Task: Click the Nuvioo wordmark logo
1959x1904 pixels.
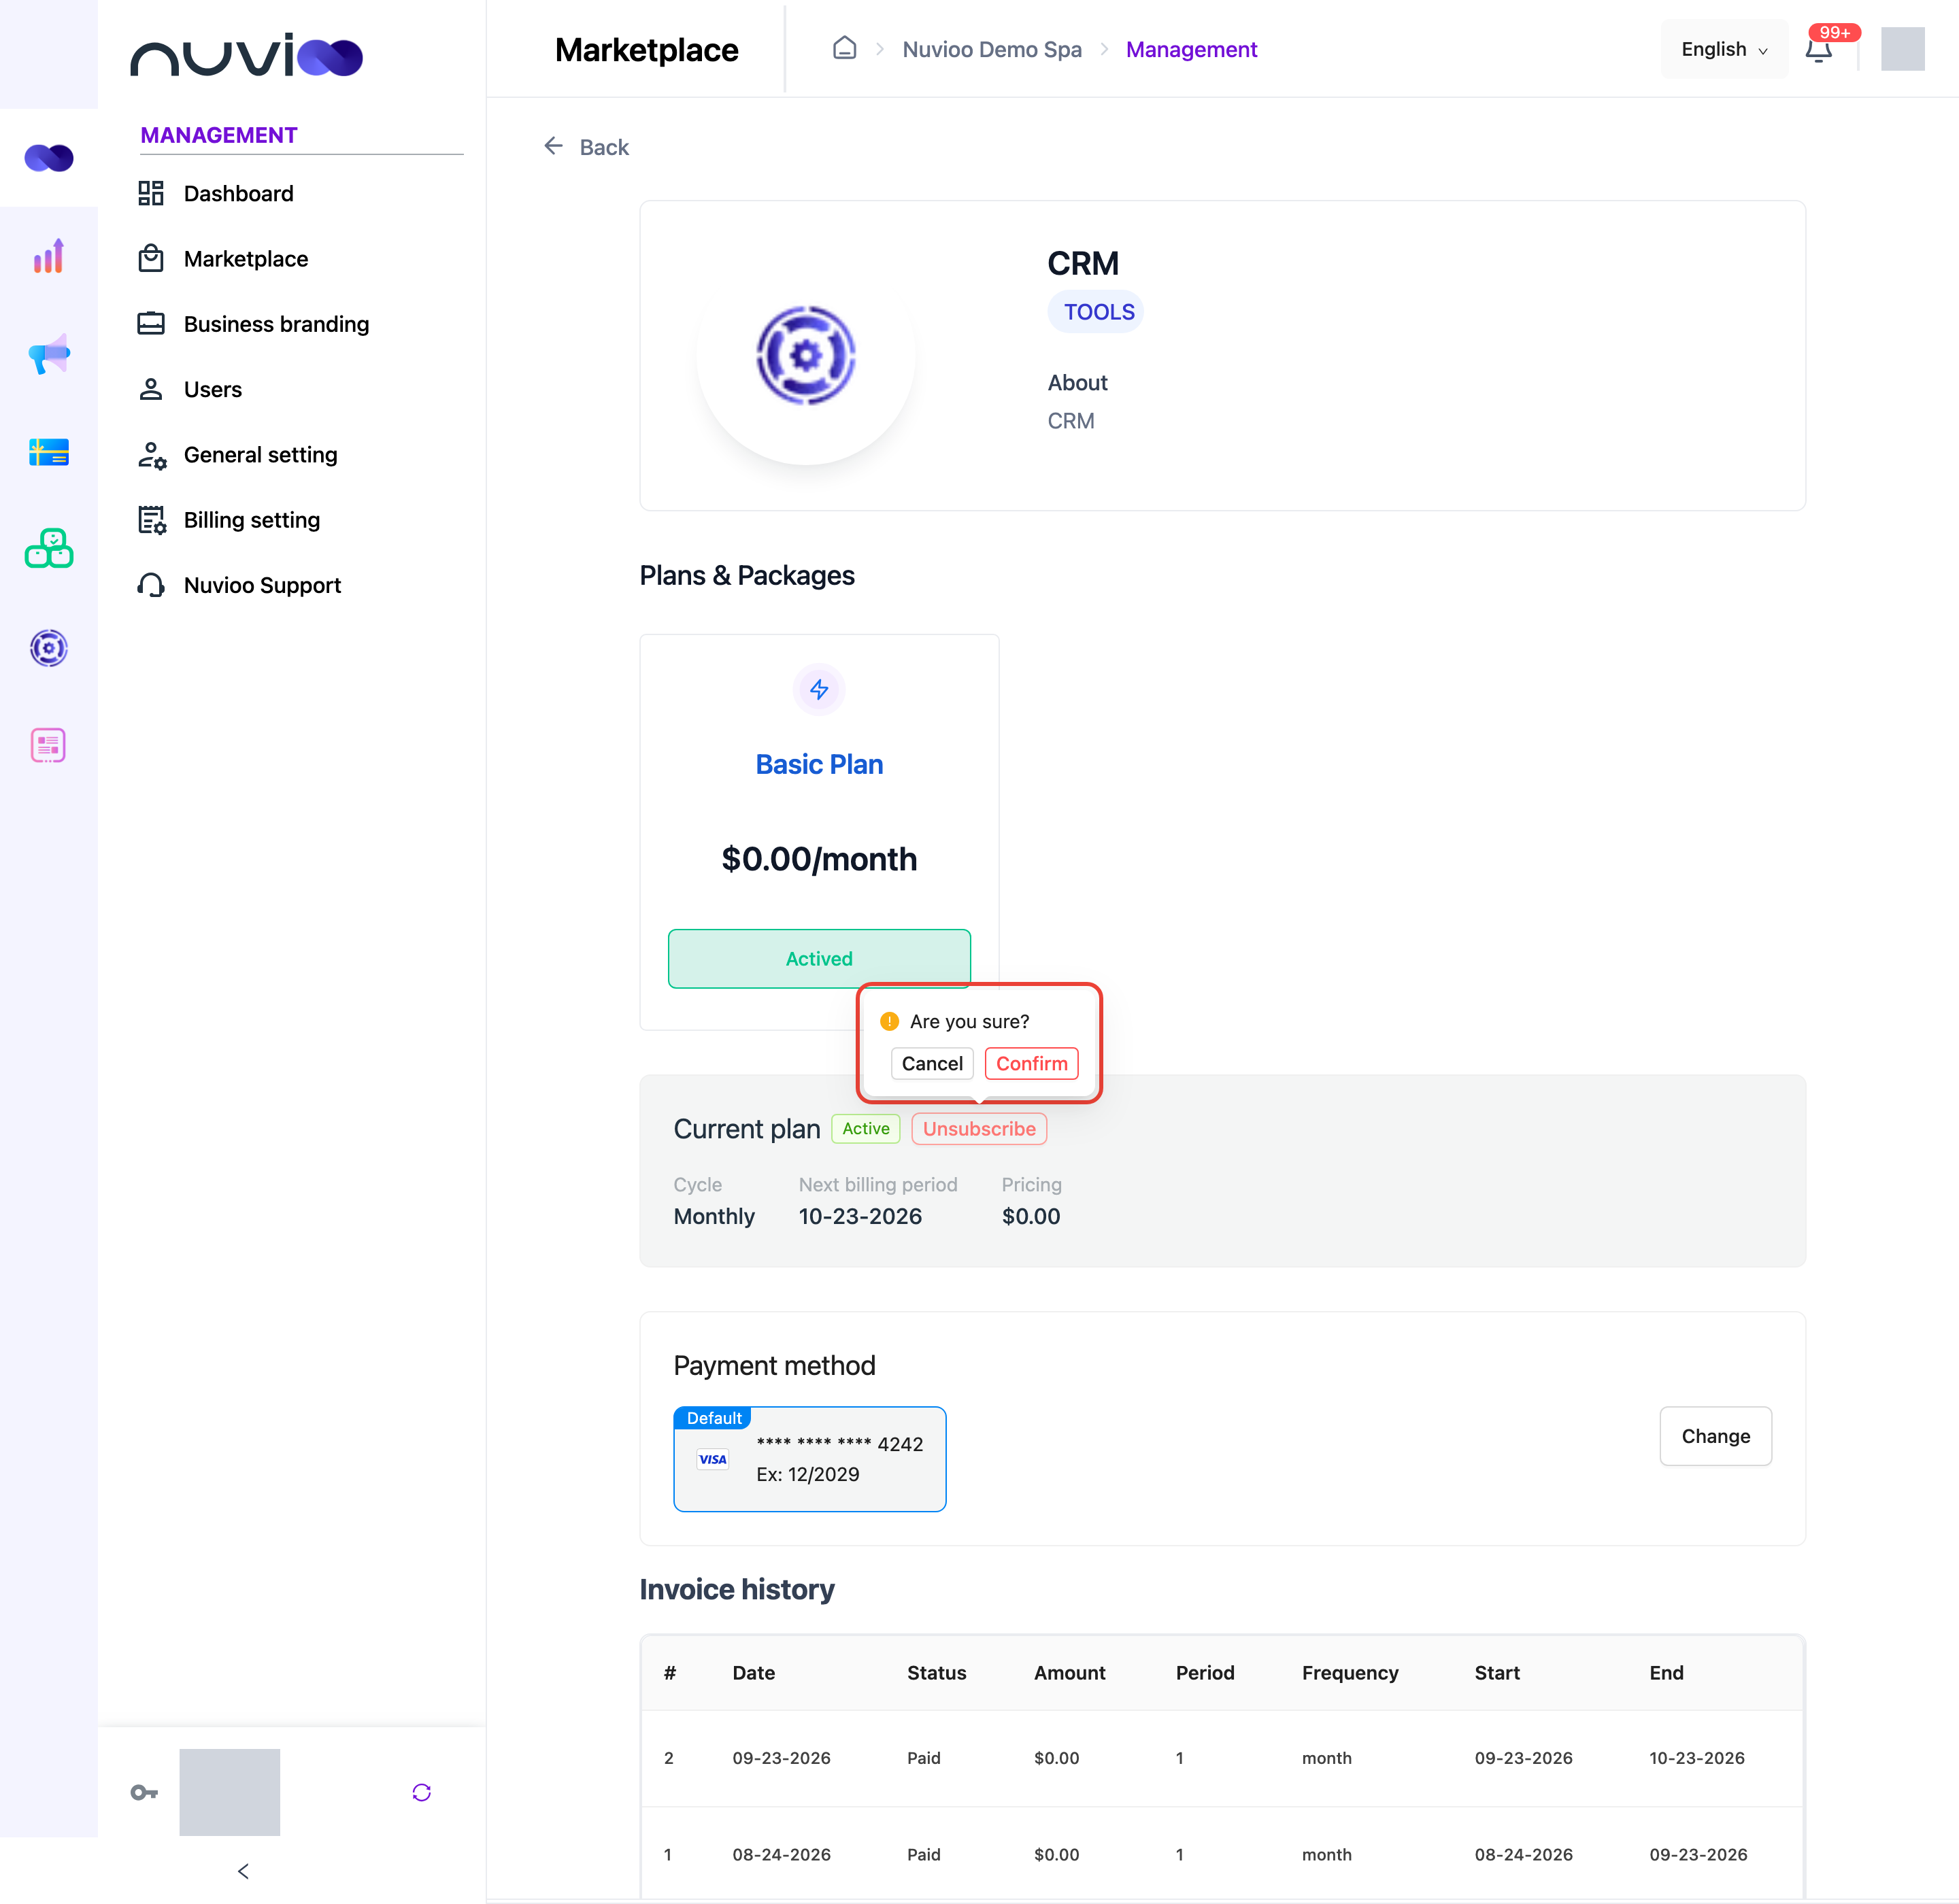Action: pyautogui.click(x=246, y=55)
